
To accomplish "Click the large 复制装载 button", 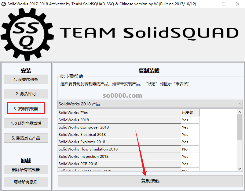I will click(150, 181).
